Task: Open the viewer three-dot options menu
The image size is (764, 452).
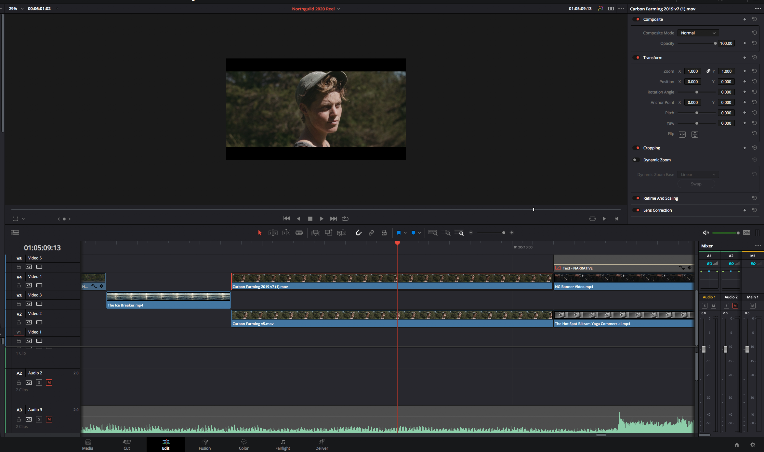Action: [x=621, y=9]
